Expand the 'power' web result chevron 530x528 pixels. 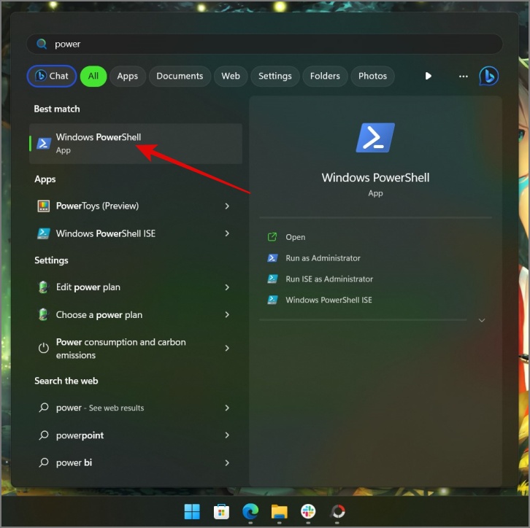click(x=227, y=408)
